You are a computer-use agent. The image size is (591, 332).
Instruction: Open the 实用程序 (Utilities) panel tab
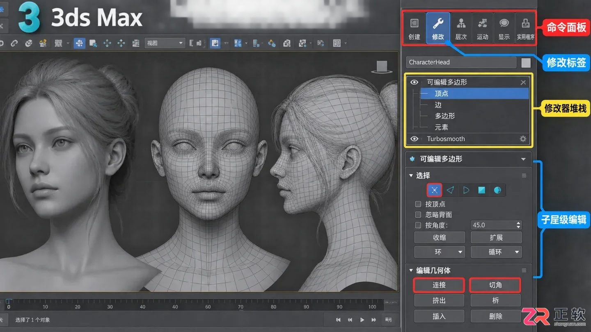click(525, 28)
